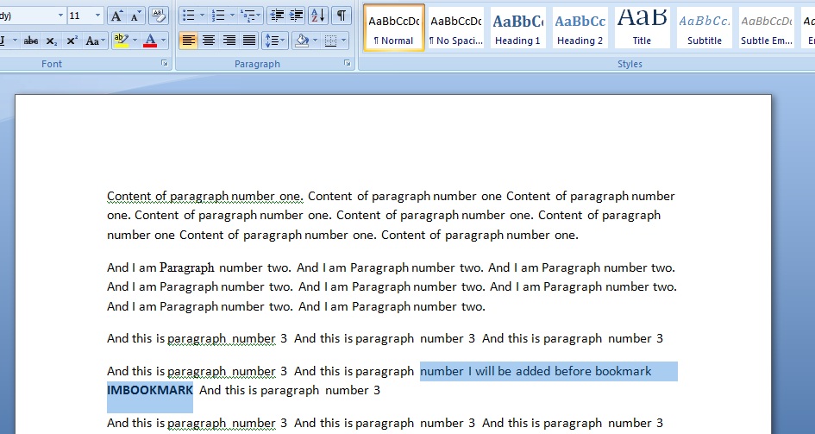815x434 pixels.
Task: Apply the red font color swatch
Action: [151, 41]
